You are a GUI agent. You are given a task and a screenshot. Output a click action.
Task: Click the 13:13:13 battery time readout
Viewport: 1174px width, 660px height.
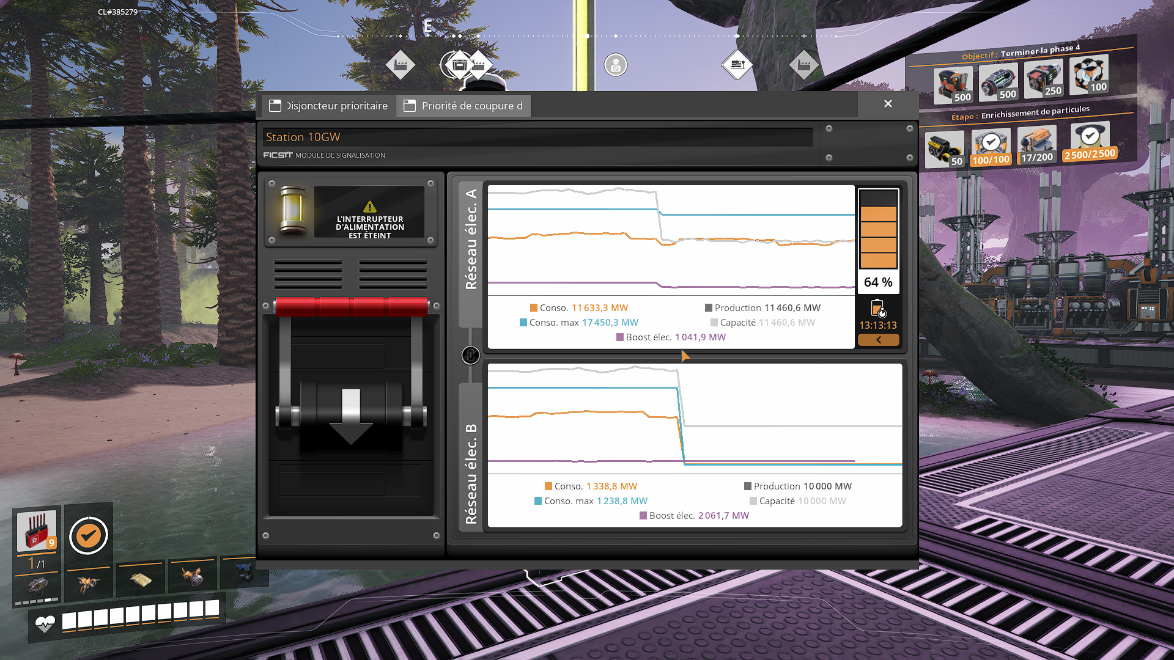coord(878,325)
